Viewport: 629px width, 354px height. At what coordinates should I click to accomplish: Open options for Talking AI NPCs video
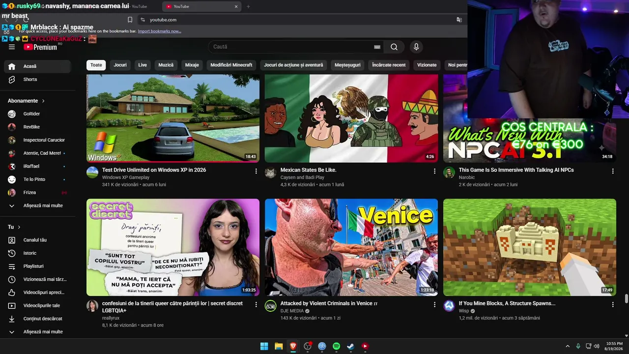click(613, 171)
